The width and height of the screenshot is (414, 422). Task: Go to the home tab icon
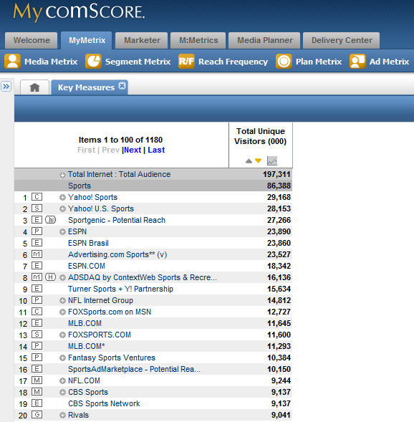(34, 87)
